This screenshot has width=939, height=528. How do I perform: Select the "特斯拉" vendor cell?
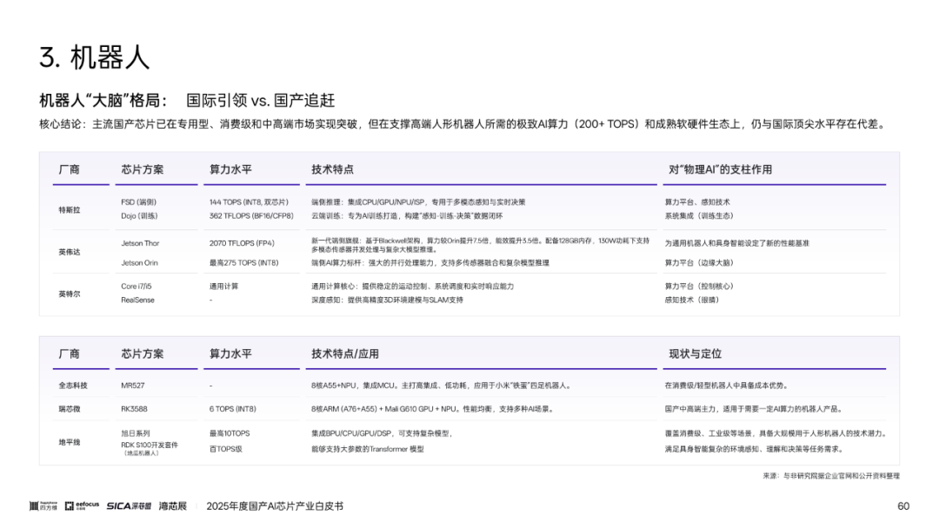(x=70, y=210)
